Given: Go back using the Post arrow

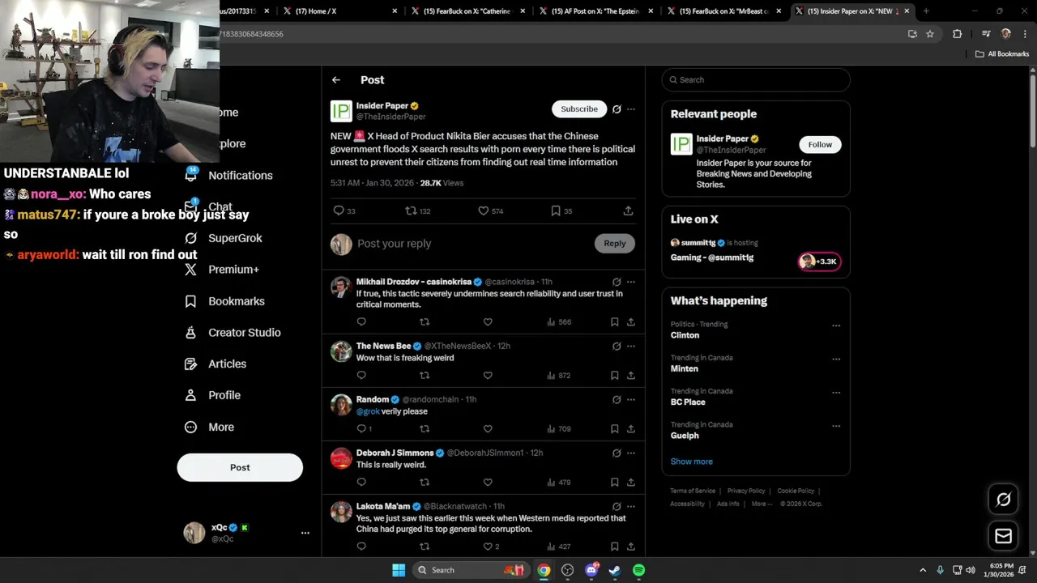Looking at the screenshot, I should pos(336,80).
